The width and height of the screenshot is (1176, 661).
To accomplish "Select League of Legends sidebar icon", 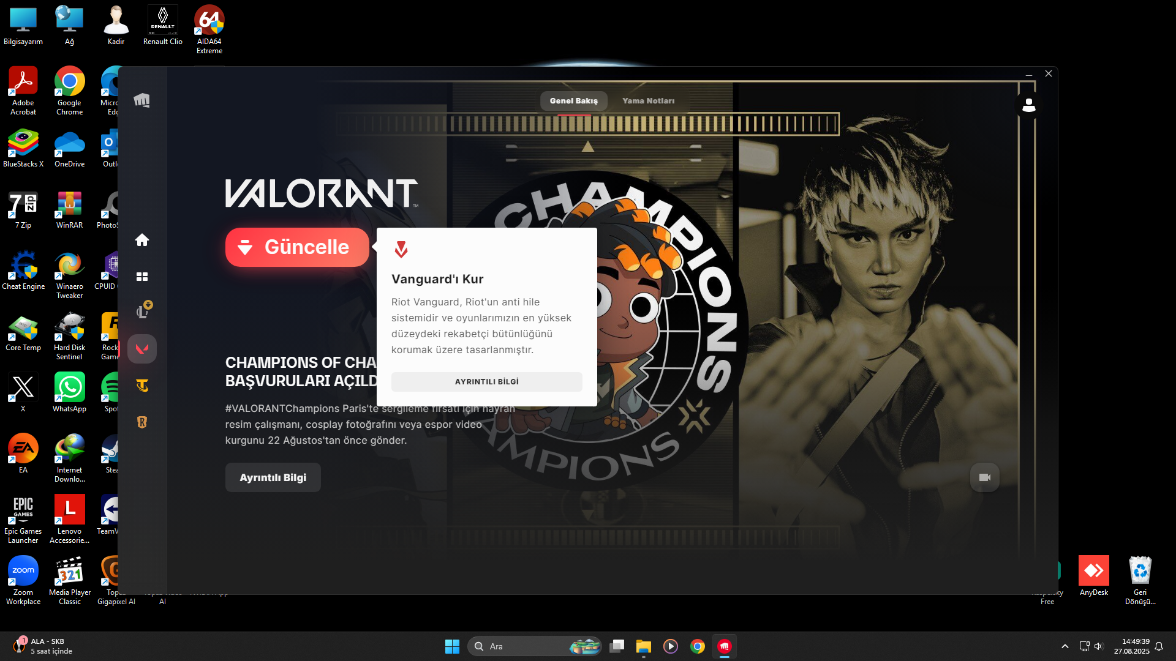I will pos(143,312).
